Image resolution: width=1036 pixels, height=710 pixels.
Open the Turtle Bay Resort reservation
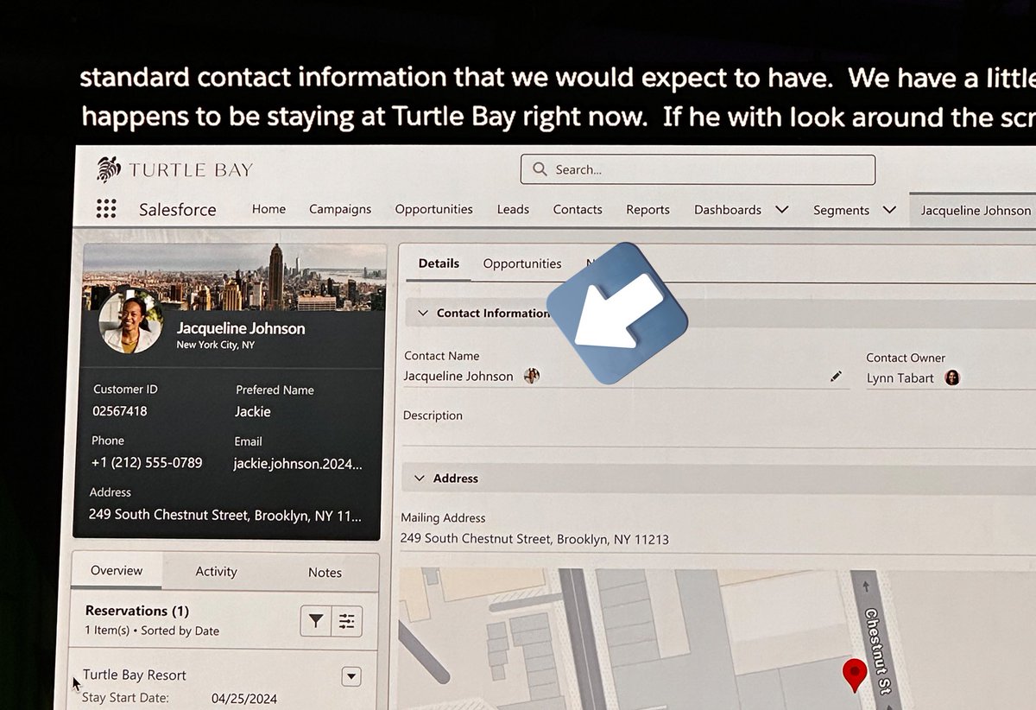[x=135, y=675]
